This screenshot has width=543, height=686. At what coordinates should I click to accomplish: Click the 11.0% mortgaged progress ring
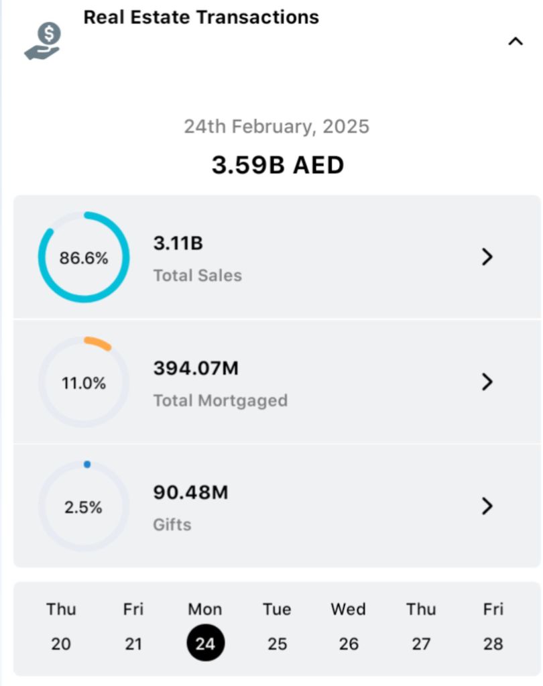pyautogui.click(x=84, y=382)
